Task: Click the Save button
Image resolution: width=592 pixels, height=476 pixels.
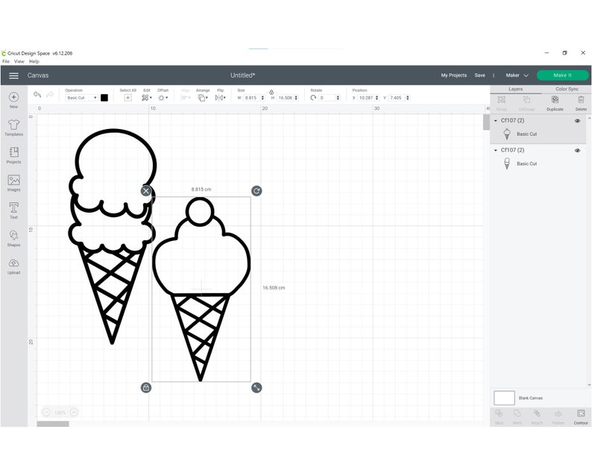Action: [x=479, y=75]
